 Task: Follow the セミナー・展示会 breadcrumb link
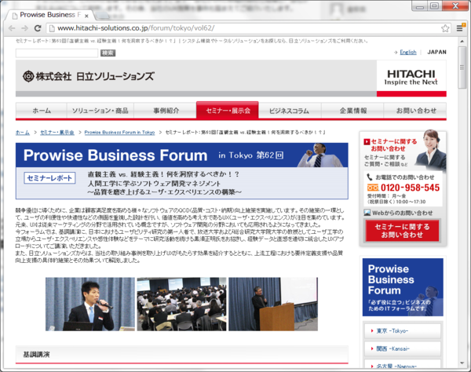(57, 133)
